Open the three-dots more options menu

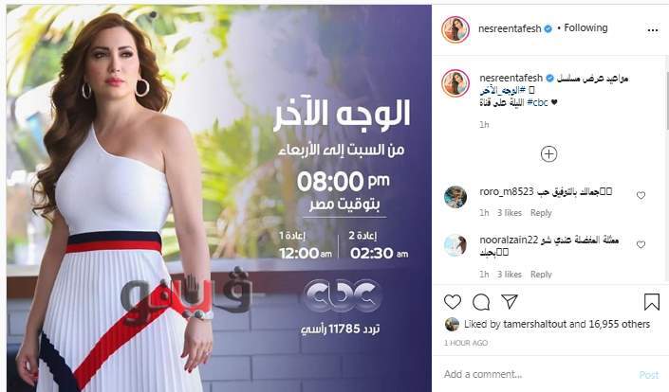click(653, 30)
